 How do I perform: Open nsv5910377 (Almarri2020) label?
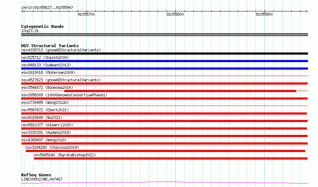tap(47, 125)
